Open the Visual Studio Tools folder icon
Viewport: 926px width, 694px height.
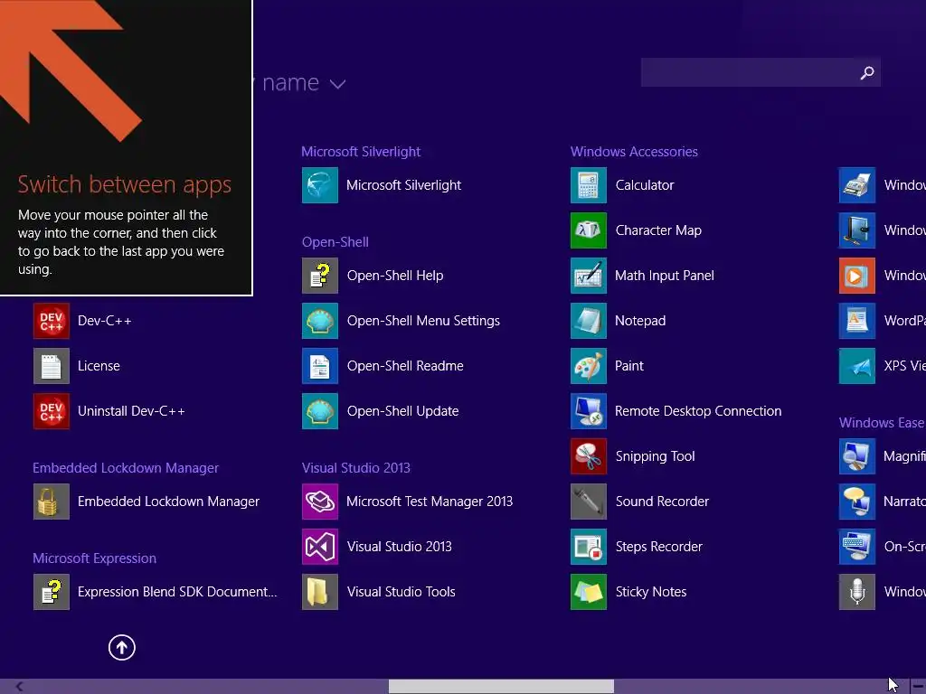[x=320, y=591]
